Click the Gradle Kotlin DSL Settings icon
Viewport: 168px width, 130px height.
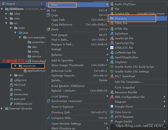click(112, 71)
